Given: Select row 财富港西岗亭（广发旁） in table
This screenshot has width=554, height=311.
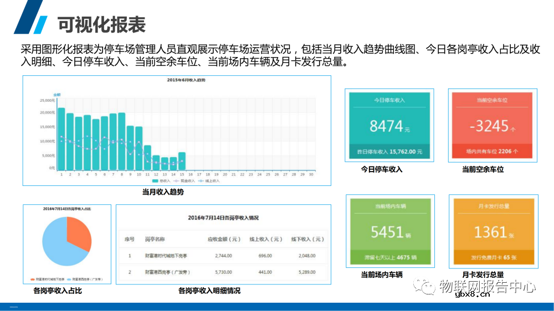Looking at the screenshot, I should (223, 272).
